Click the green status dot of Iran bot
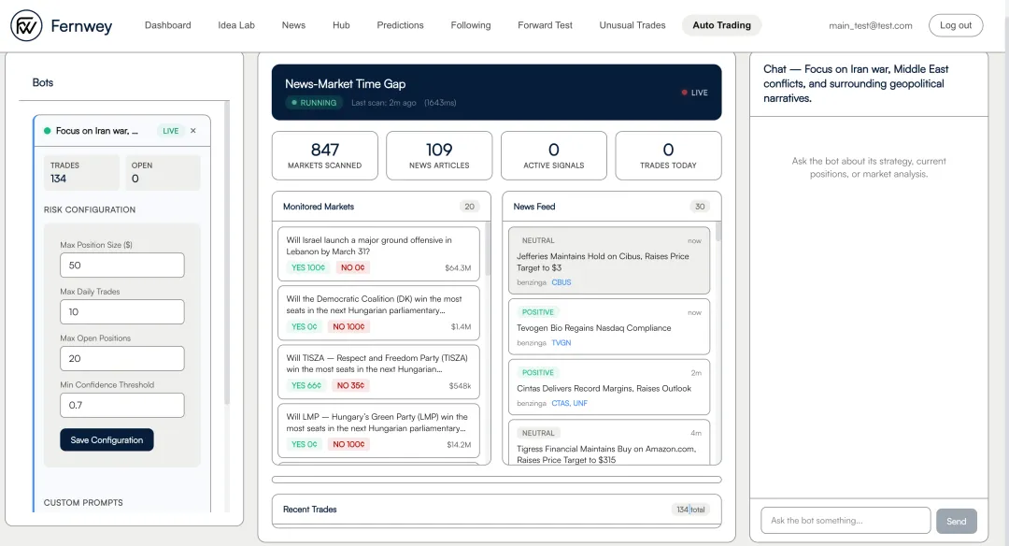Image resolution: width=1009 pixels, height=546 pixels. [x=47, y=131]
